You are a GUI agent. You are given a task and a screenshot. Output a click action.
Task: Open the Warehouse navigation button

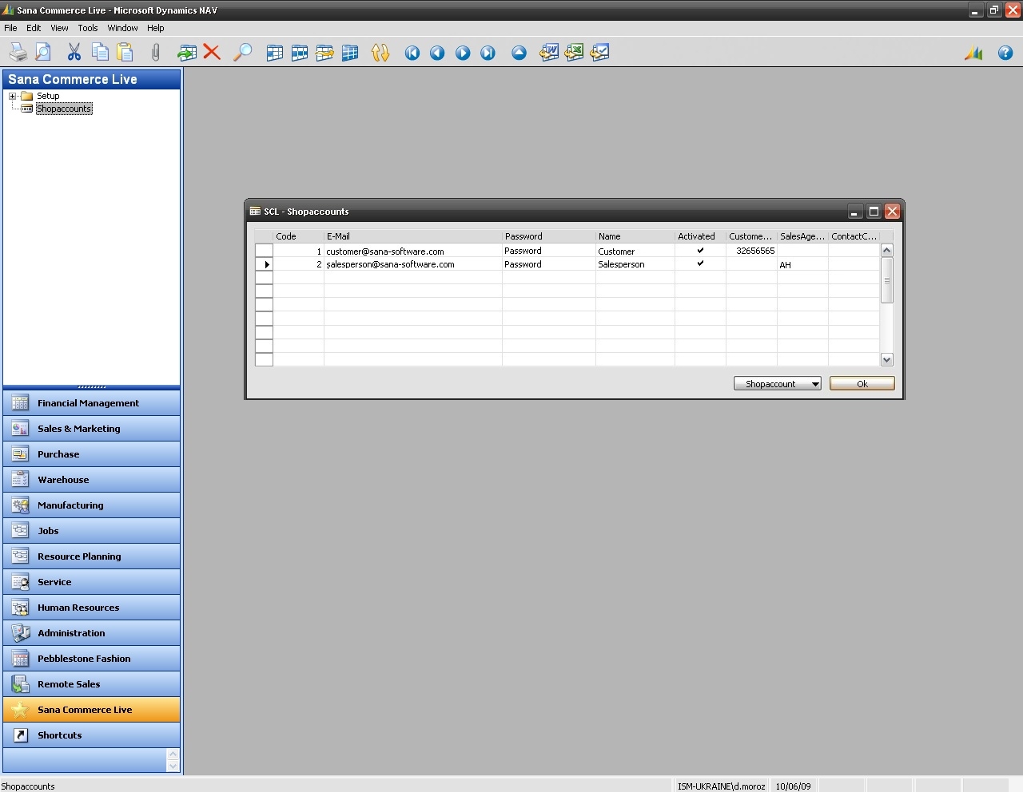[x=91, y=480]
